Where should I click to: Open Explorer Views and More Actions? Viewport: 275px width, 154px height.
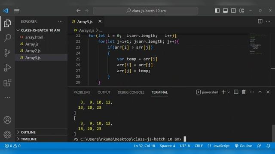pos(60,21)
